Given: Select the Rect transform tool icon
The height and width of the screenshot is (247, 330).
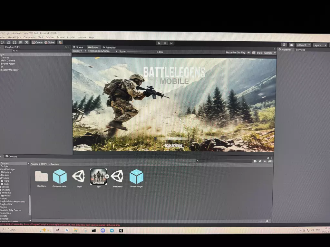Looking at the screenshot, I should coord(14,42).
